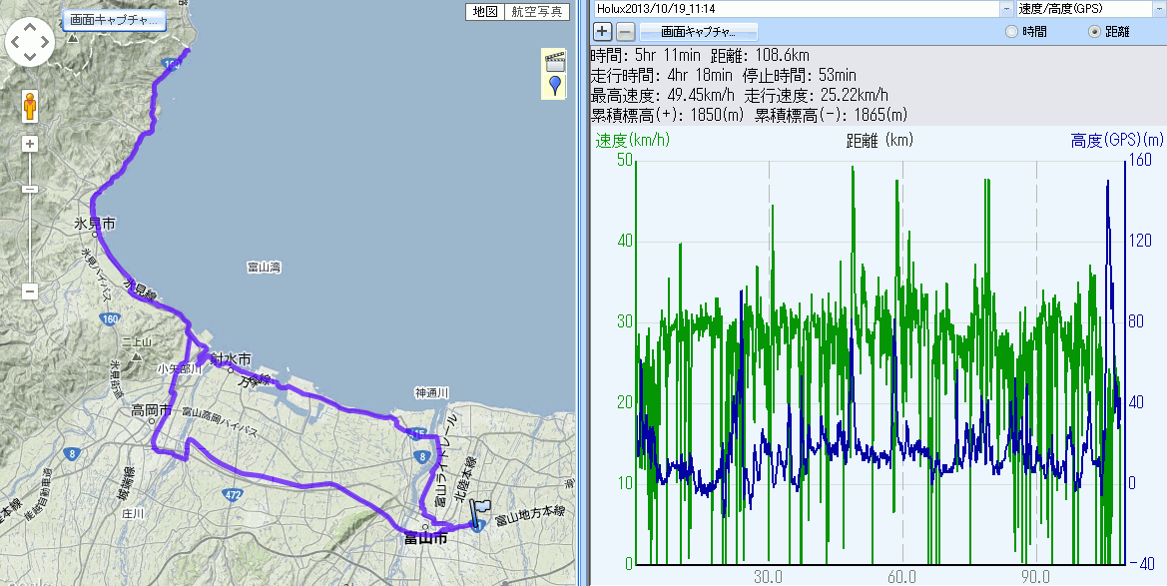The width and height of the screenshot is (1167, 586).
Task: Zoom in the map with plus button
Action: tap(31, 144)
